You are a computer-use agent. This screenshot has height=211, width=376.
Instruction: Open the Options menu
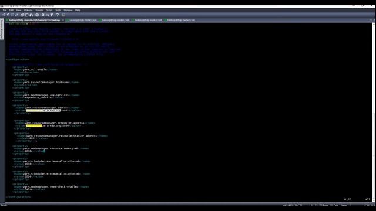pos(28,11)
